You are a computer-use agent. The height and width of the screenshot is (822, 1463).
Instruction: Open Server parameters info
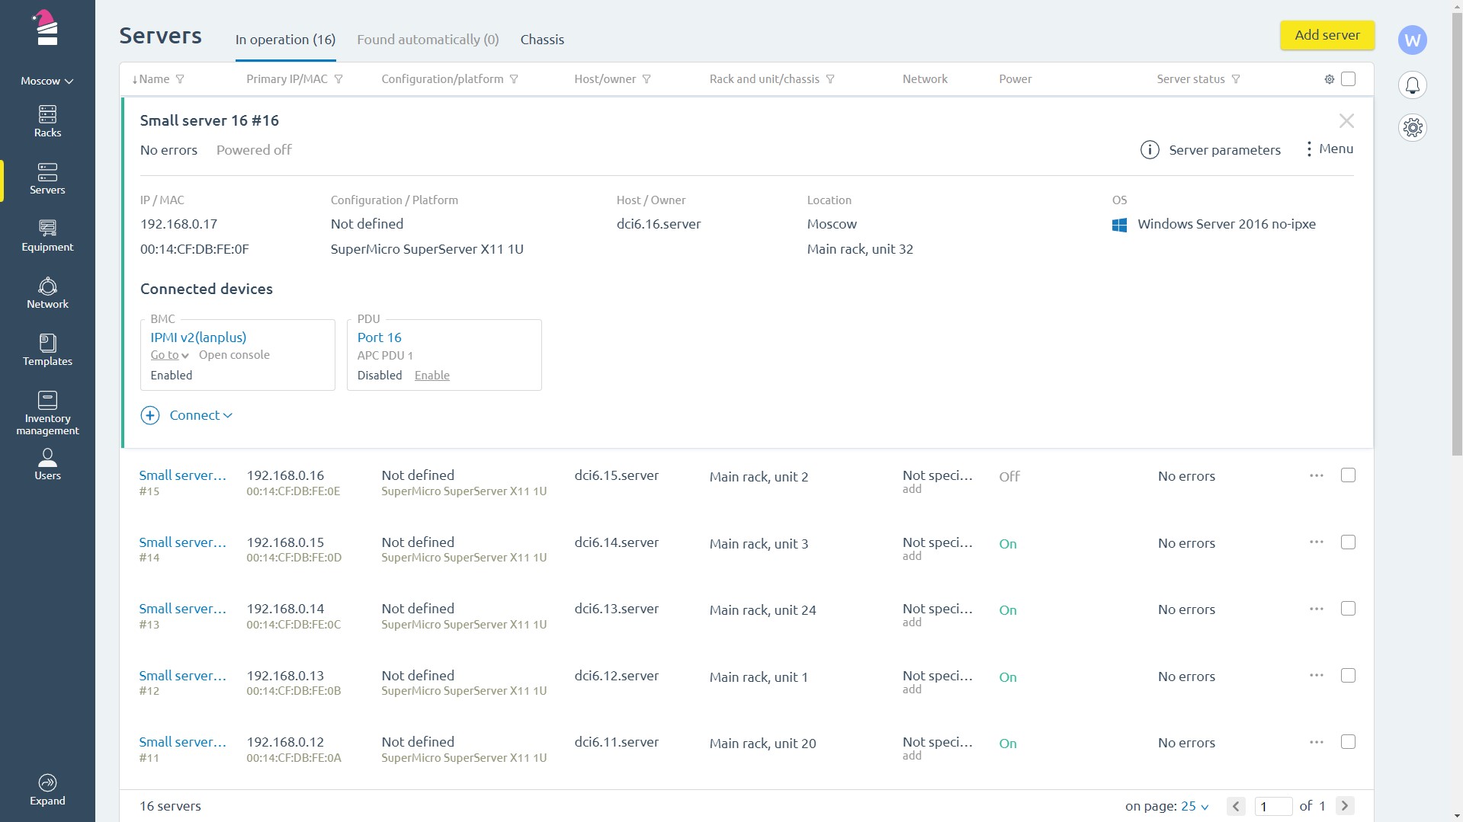tap(1211, 150)
